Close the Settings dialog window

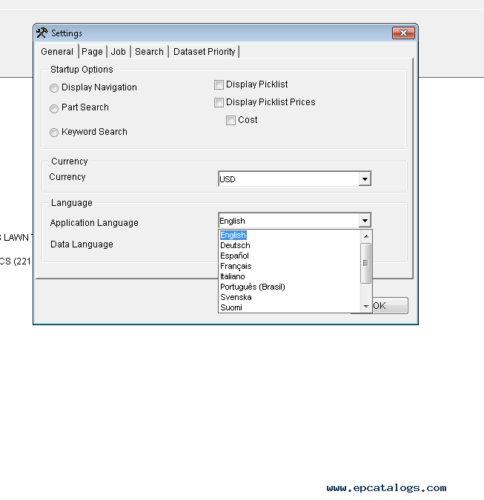(x=403, y=33)
